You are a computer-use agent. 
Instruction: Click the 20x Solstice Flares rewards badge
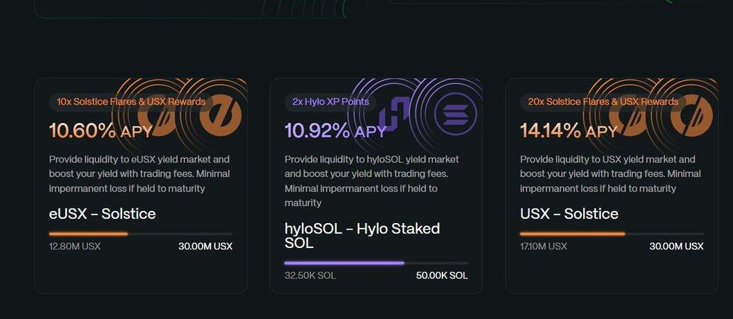[x=603, y=102]
